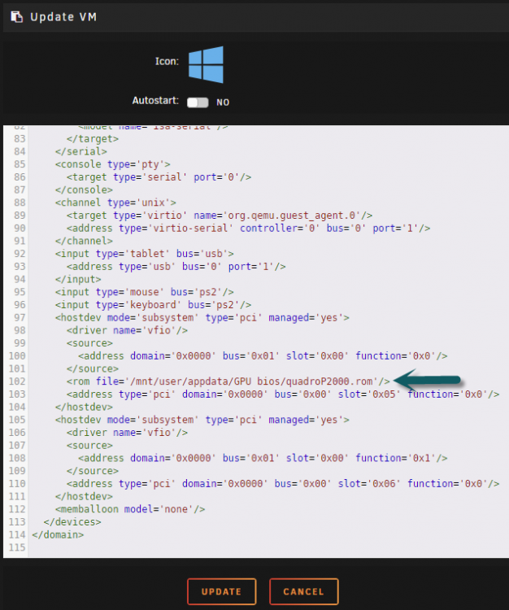Click the </channel> closing tag
This screenshot has width=509, height=610.
point(84,241)
